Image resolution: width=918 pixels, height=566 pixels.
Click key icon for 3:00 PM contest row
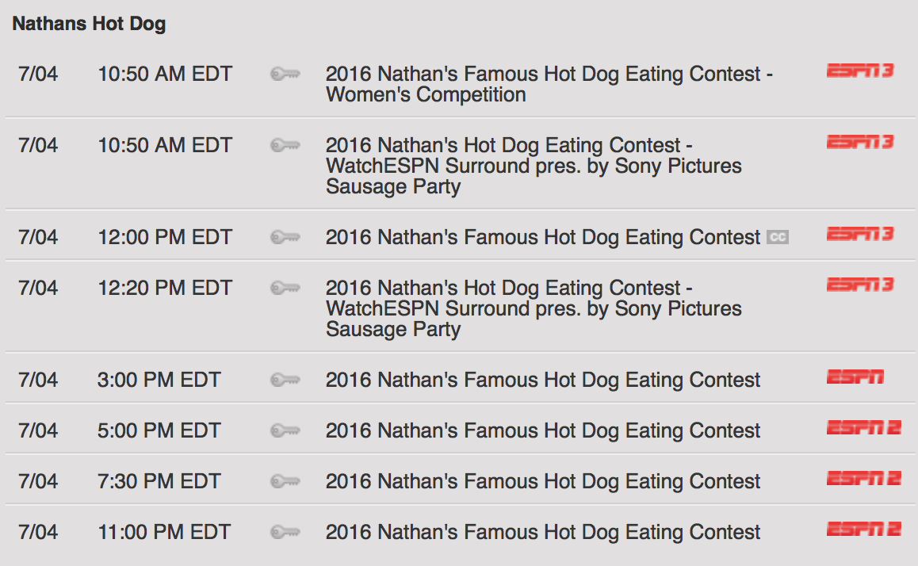[x=285, y=380]
